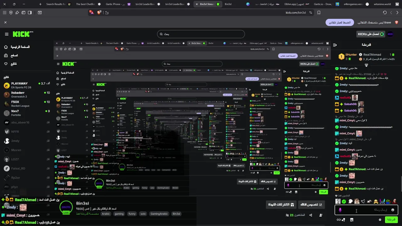The width and height of the screenshot is (402, 226).
Task: Click the Kick logo
Action: pyautogui.click(x=23, y=34)
